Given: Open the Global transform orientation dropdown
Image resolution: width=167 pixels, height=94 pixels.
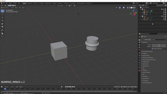Looking at the screenshot, I should pos(62,5).
